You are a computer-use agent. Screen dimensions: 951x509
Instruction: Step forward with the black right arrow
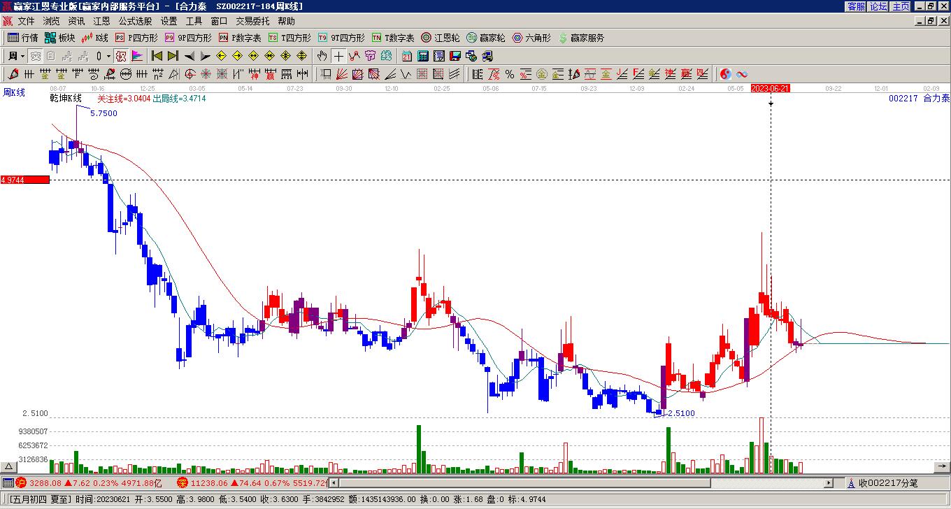(205, 56)
